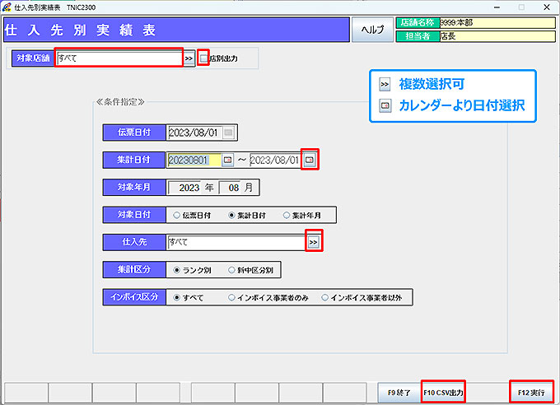The height and width of the screenshot is (405, 560).
Task: Click the 伝票日付 date field
Action: 194,133
